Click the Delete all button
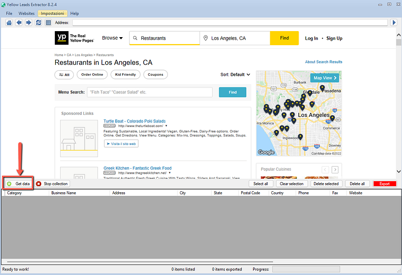Viewport: 402px width, 275px height. point(357,184)
